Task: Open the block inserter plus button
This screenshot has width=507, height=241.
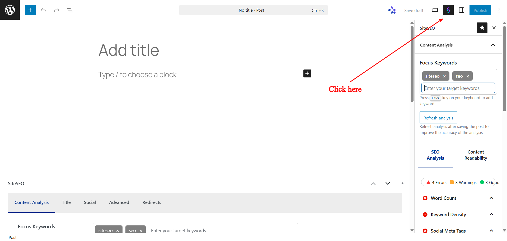Action: tap(30, 10)
